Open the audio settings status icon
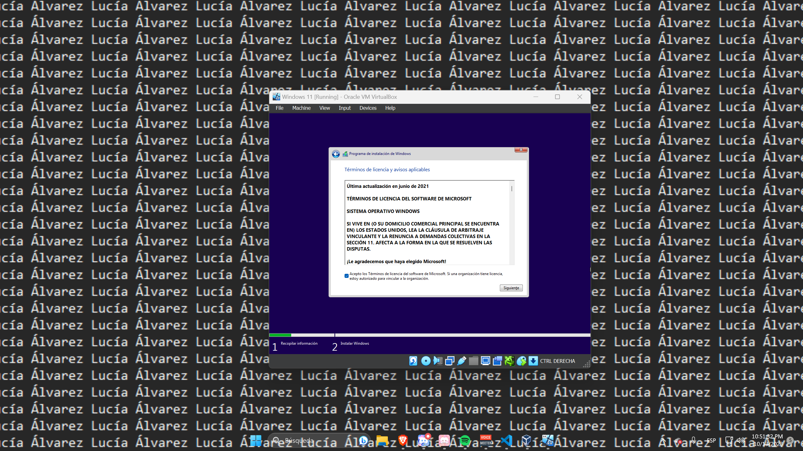This screenshot has width=803, height=451. [438, 361]
